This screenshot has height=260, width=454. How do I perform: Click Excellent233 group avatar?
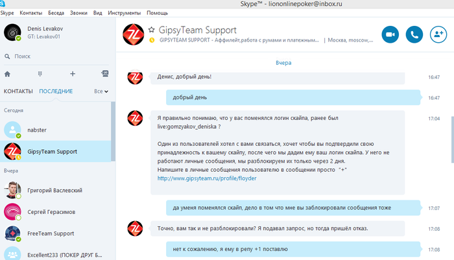(12, 254)
